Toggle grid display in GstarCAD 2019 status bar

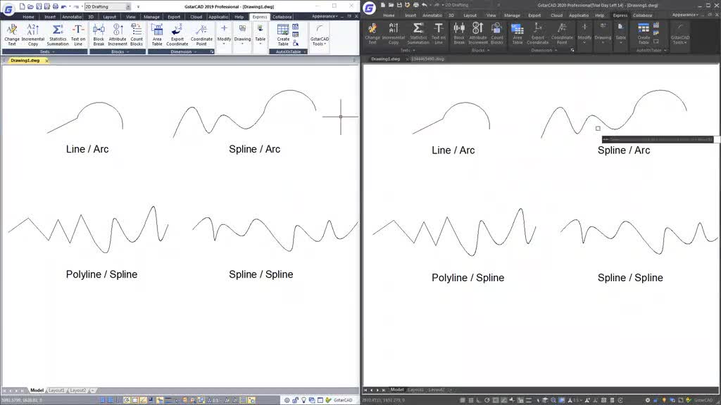click(111, 400)
